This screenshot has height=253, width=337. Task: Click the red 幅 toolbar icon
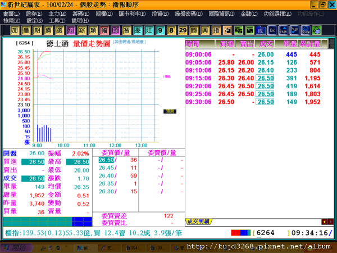click(104, 30)
